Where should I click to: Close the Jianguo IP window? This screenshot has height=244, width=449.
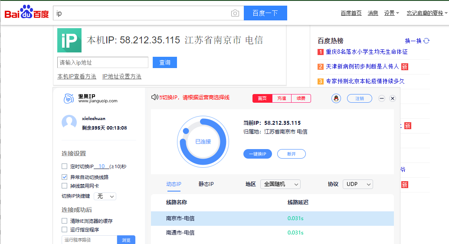[393, 98]
